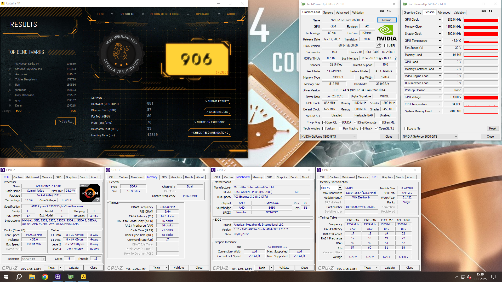Click SAVE RESULTS button
The width and height of the screenshot is (502, 282).
217,112
